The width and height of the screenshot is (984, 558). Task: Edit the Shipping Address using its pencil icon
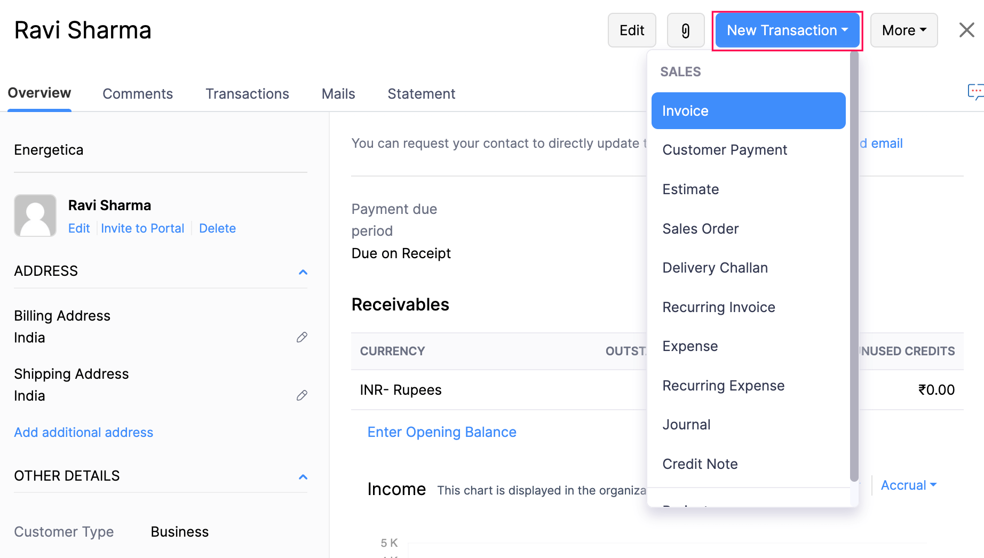point(302,395)
